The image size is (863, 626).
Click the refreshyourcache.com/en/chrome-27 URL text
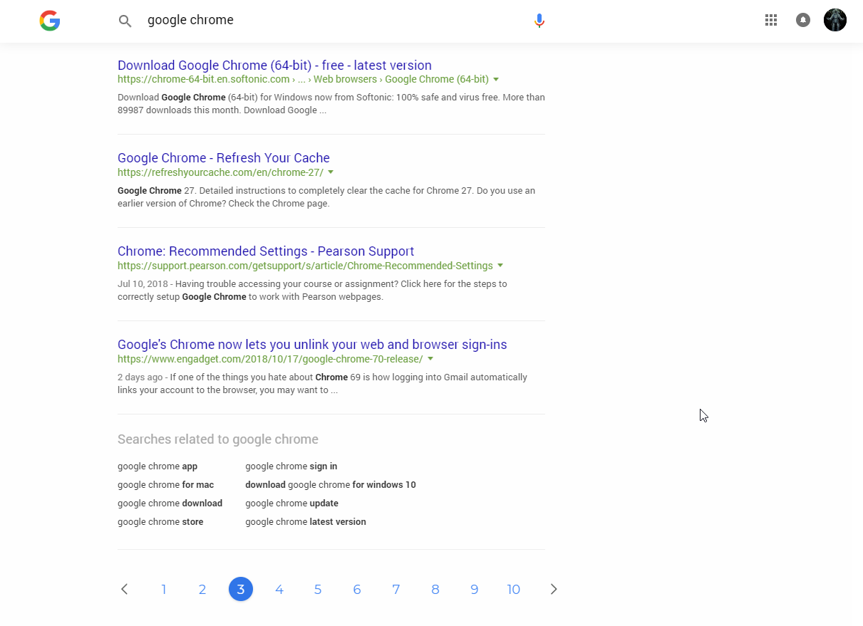coord(220,172)
